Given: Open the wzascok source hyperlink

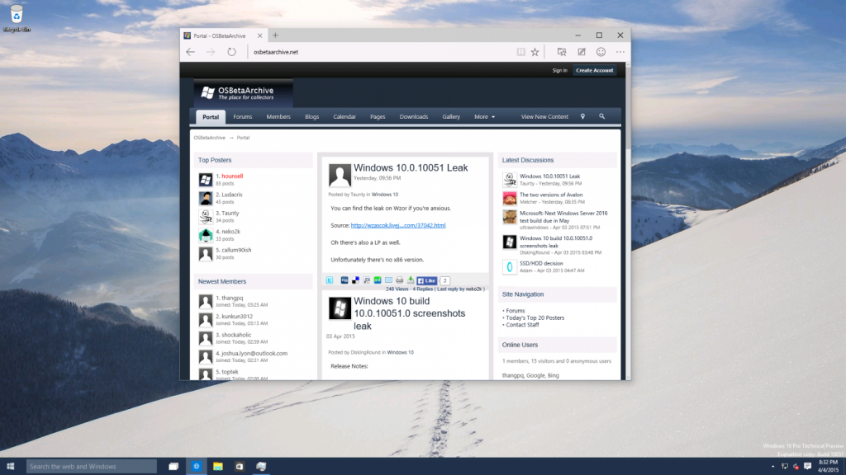Looking at the screenshot, I should click(398, 226).
